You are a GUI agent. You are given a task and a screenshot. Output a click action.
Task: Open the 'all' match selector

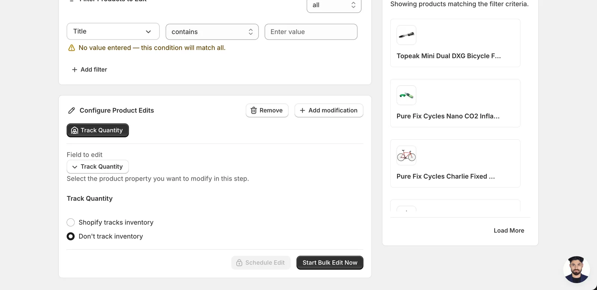pyautogui.click(x=334, y=5)
